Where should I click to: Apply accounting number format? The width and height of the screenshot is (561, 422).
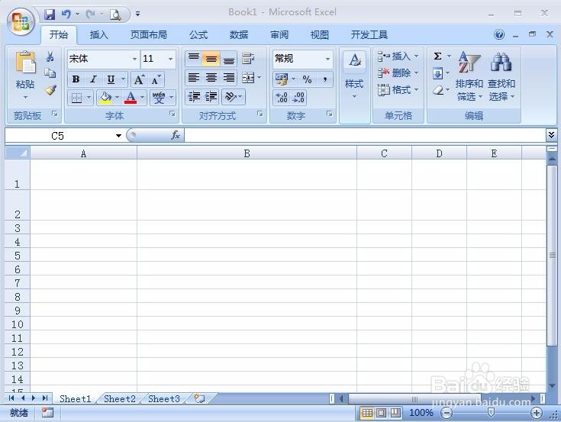click(282, 79)
